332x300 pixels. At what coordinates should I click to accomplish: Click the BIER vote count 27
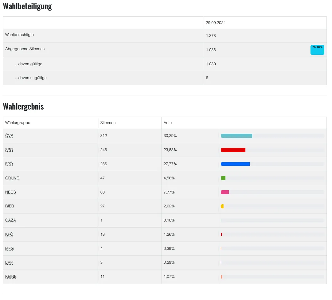[103, 206]
